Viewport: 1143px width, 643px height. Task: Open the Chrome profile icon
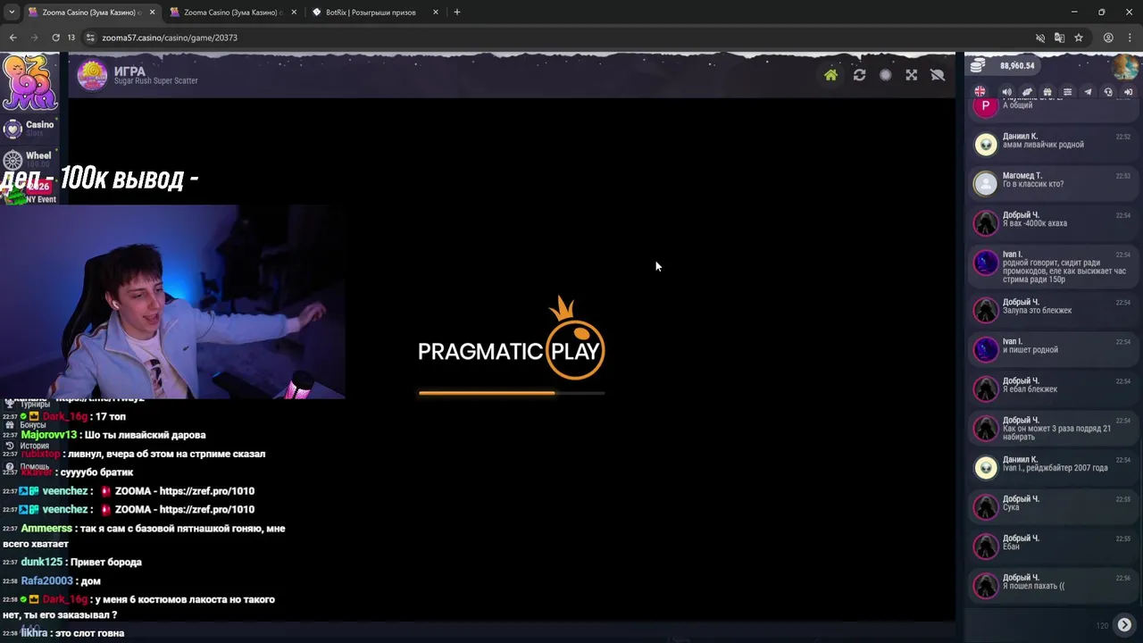coord(1108,38)
